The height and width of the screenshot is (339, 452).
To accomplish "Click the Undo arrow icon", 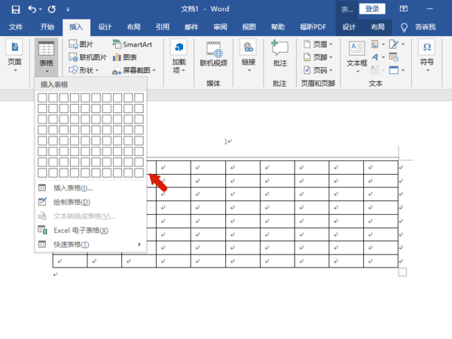I will 32,9.
